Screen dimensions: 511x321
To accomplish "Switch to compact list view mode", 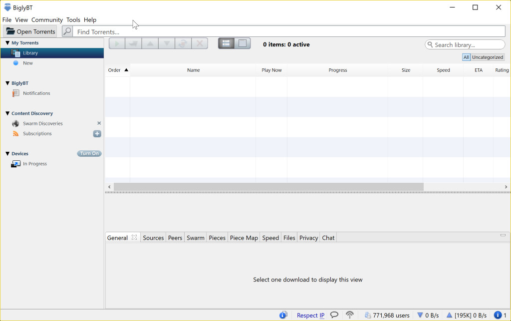I will click(x=243, y=43).
